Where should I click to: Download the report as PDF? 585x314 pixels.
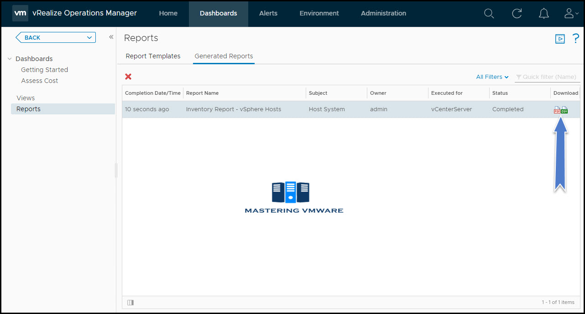click(x=557, y=110)
